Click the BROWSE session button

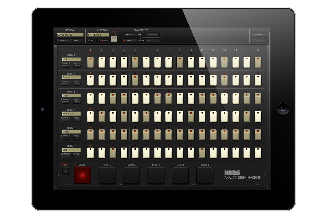[x=63, y=40]
